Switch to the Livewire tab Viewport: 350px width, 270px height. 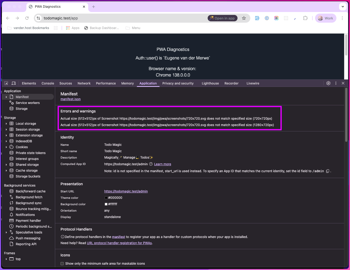tap(253, 83)
